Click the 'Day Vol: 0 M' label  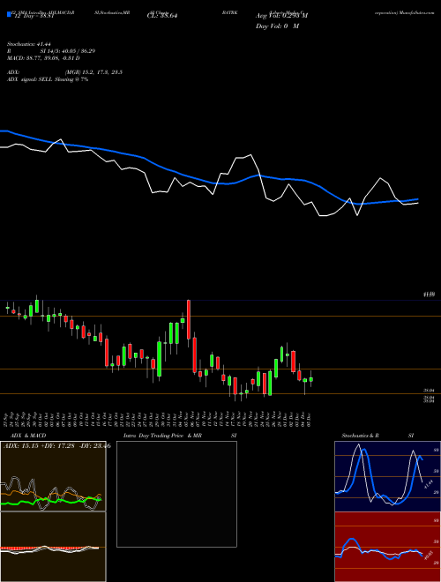277,26
